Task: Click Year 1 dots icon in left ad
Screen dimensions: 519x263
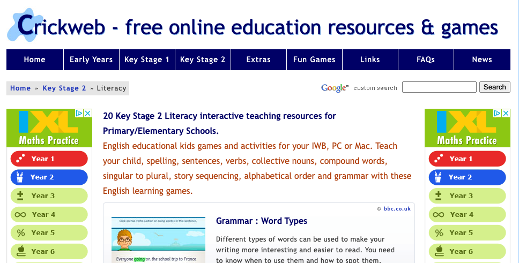Action: 20,159
